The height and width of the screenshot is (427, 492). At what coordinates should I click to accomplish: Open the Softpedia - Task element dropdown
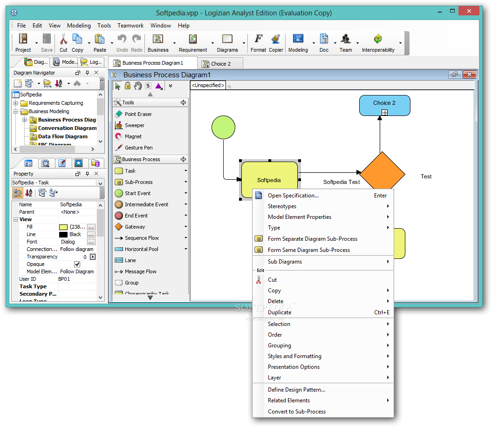click(101, 183)
